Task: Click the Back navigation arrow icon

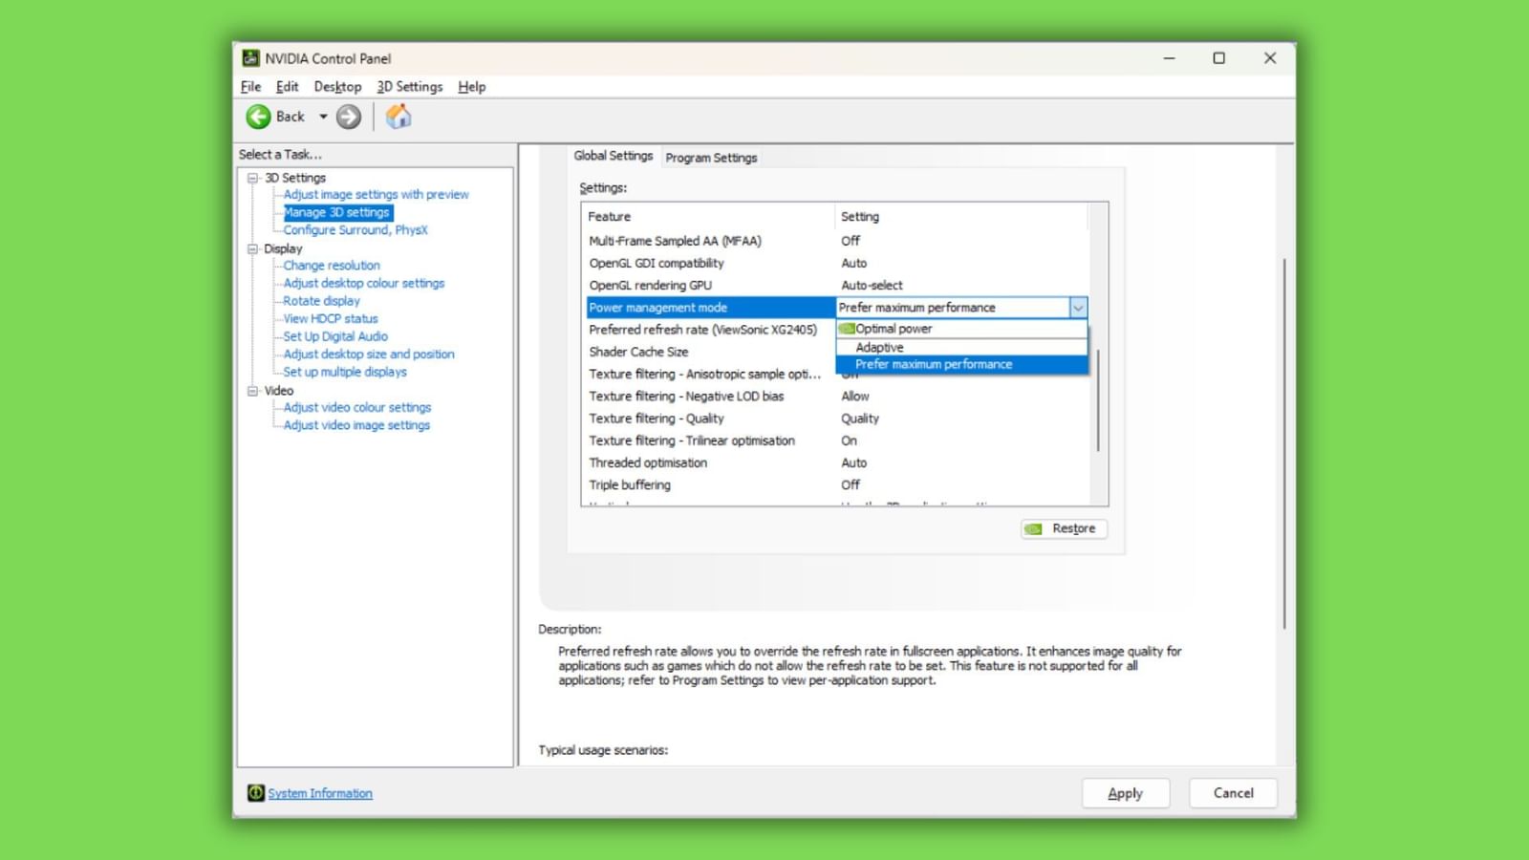Action: point(260,117)
